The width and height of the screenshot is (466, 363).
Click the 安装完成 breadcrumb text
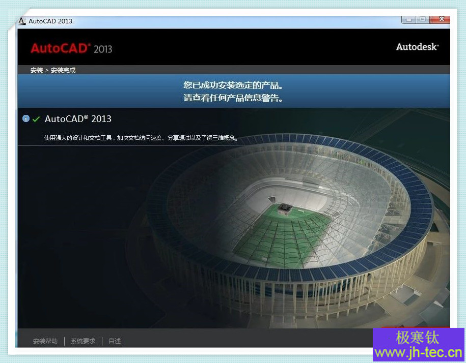point(63,70)
